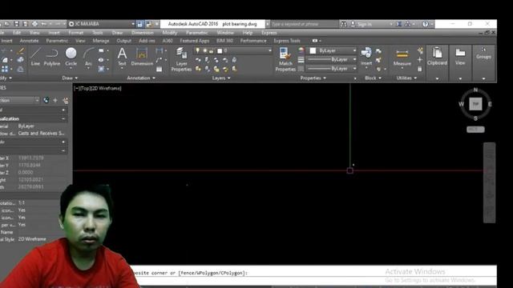
Task: Switch to the Output ribbon tab
Action: point(123,41)
